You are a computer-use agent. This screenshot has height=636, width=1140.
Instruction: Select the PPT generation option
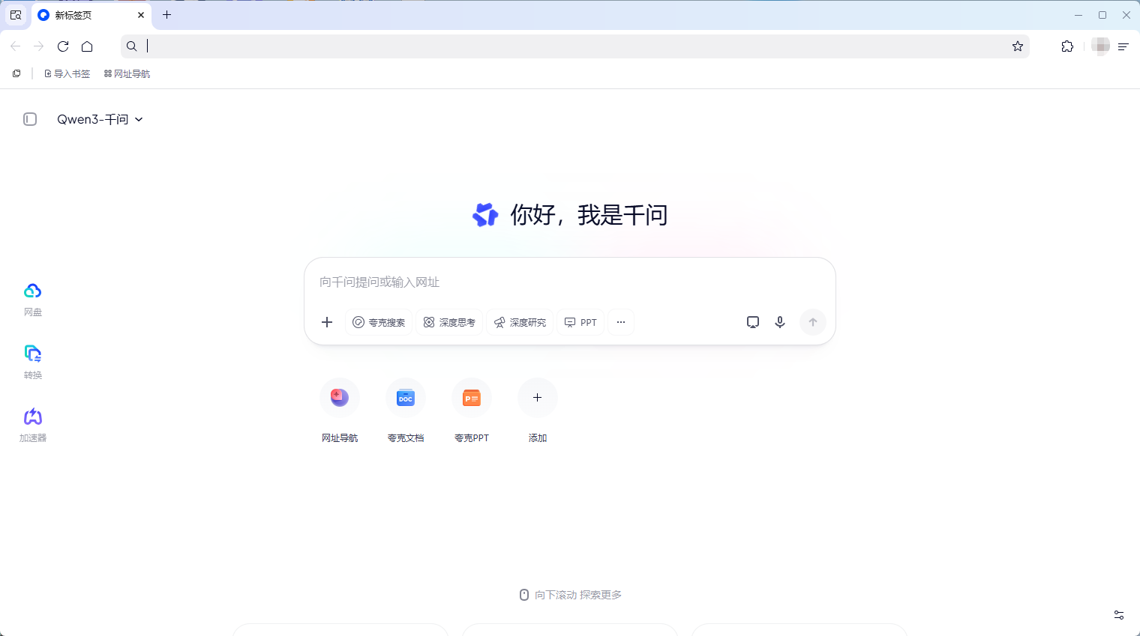click(580, 322)
